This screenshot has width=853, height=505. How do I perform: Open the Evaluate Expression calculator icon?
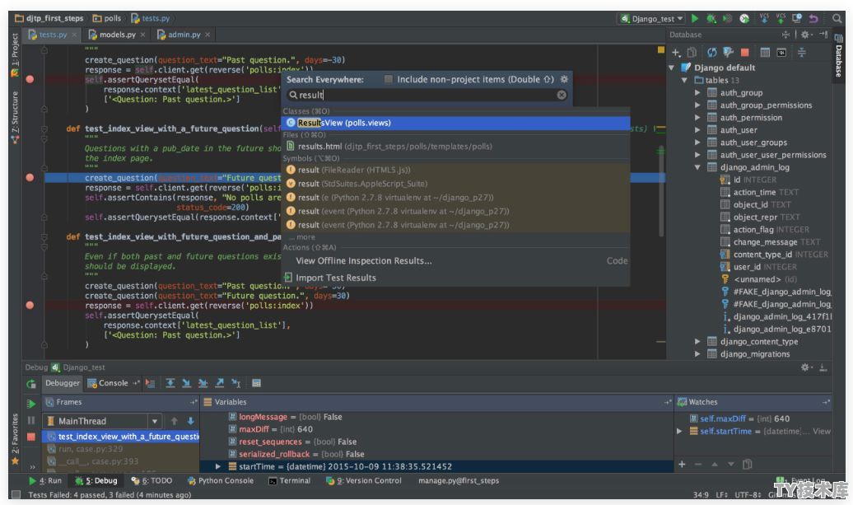(256, 383)
